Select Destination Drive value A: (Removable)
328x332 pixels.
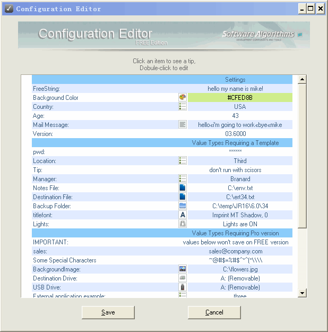pos(240,278)
